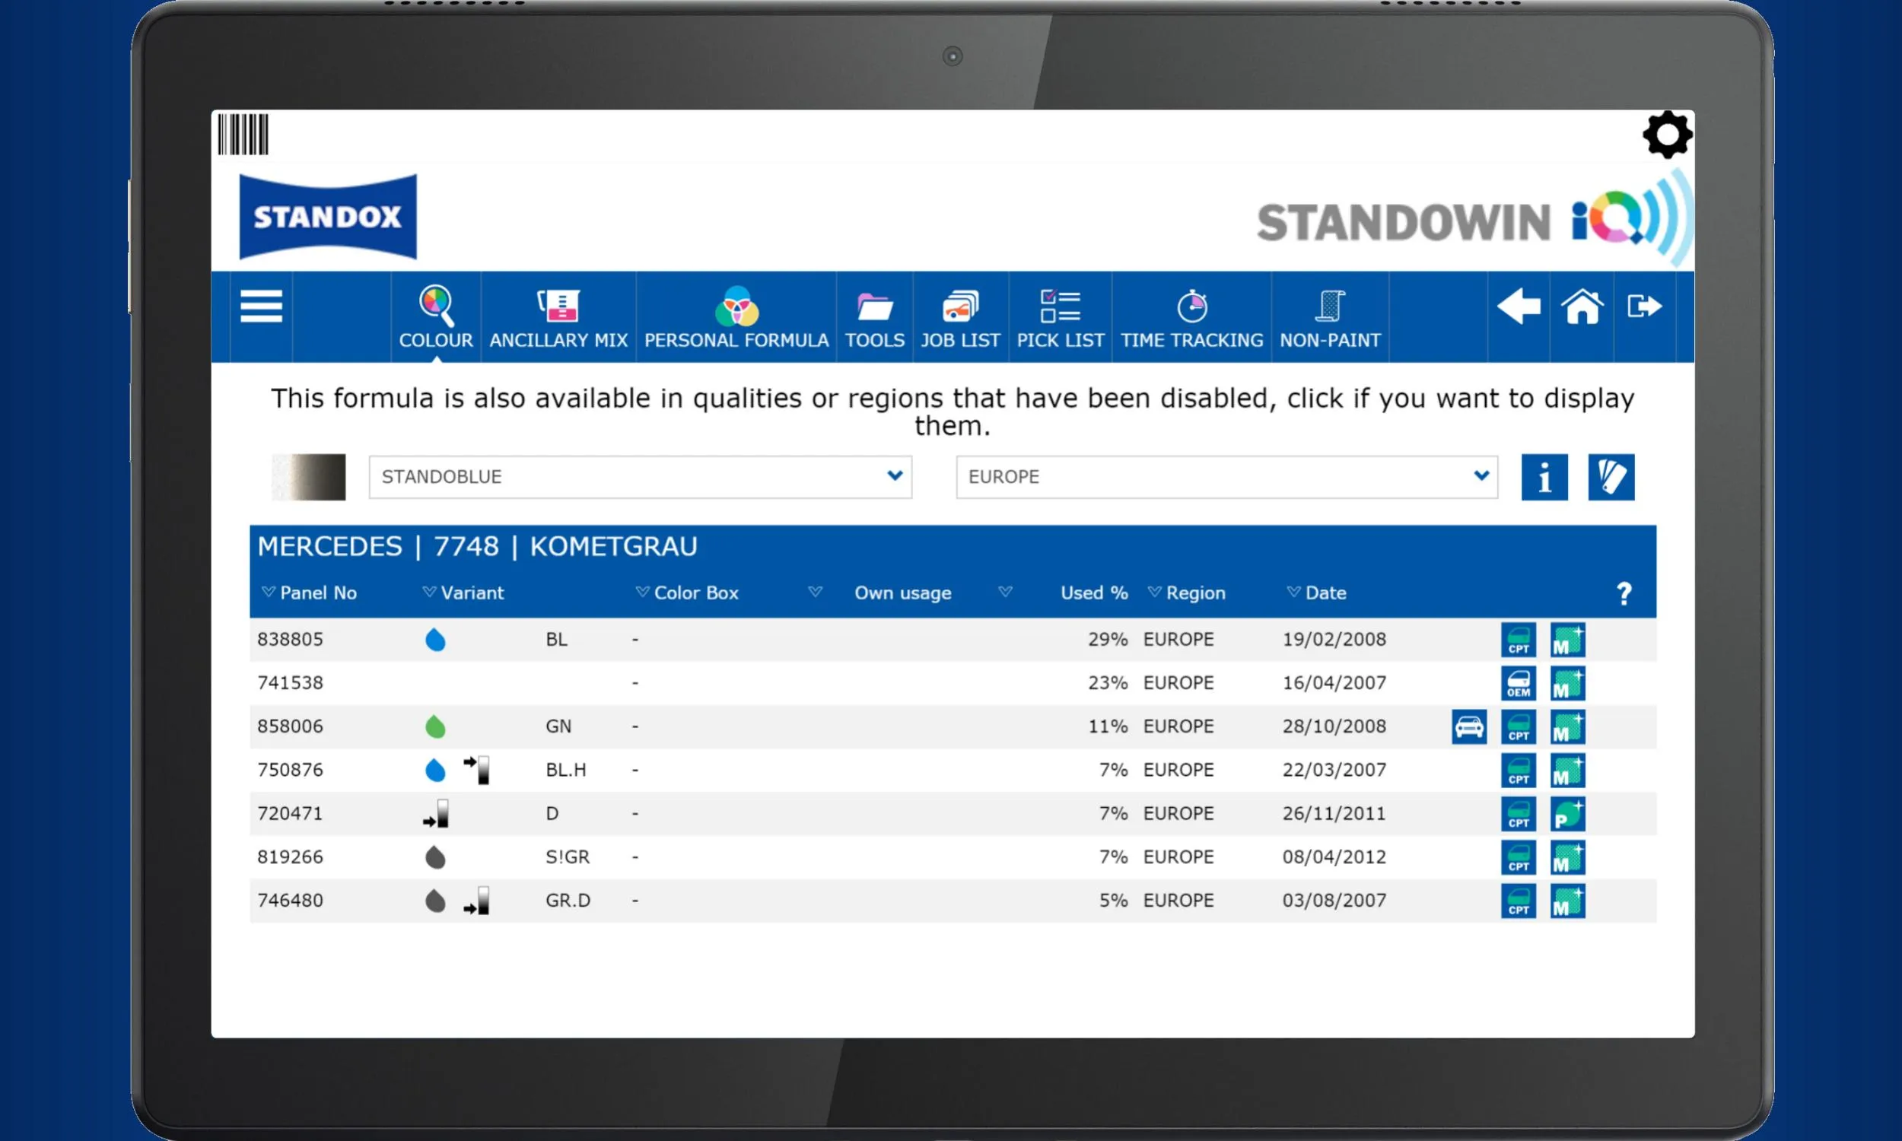Open the STANDOBLUE quality dropdown

(x=641, y=478)
